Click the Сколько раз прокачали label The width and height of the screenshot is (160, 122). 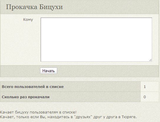26,97
